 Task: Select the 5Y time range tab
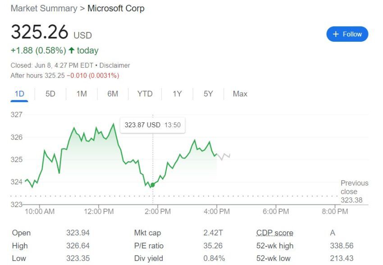(x=208, y=94)
